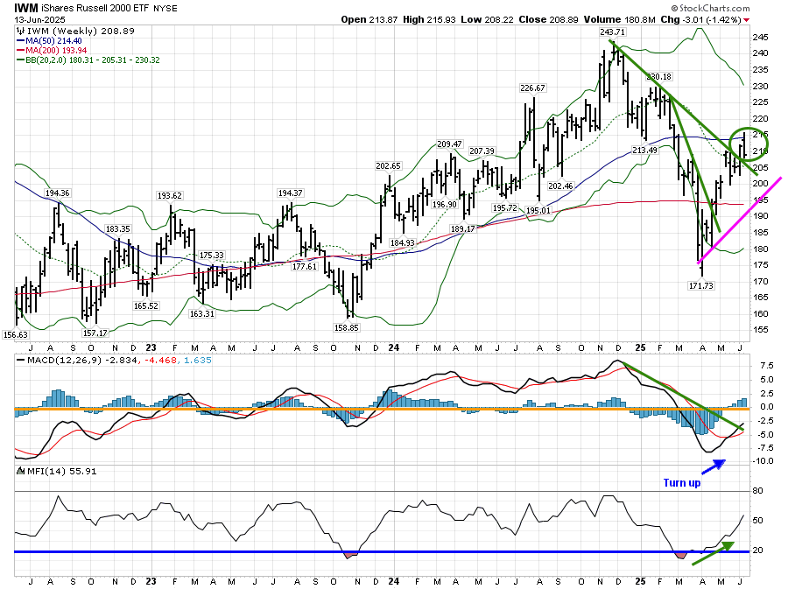Click the Open 213.87 value

click(369, 19)
